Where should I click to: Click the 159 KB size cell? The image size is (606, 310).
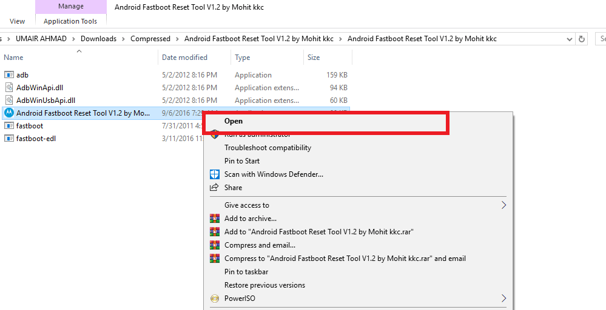[337, 75]
